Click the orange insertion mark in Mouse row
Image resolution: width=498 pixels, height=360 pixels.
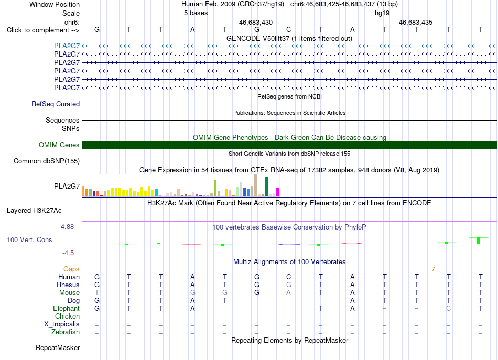(178, 292)
